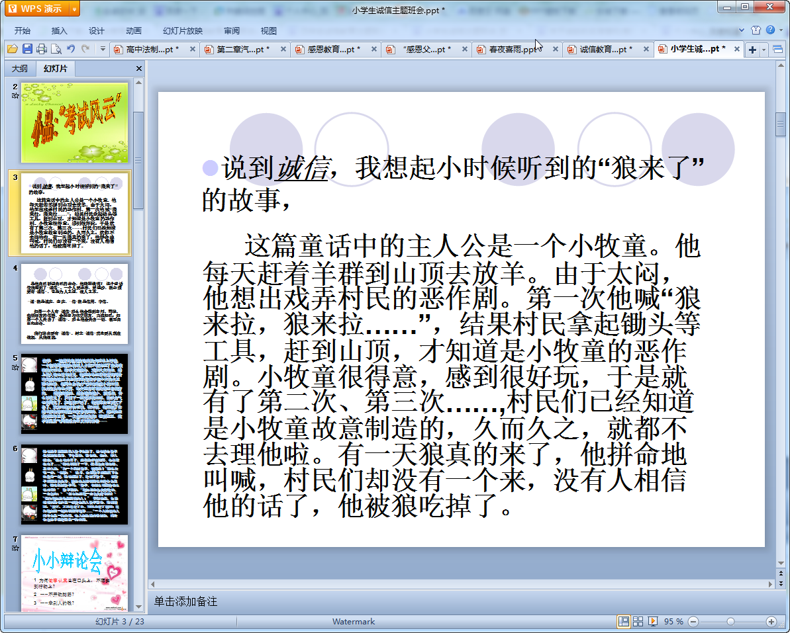Select slide 4 thumbnail
The width and height of the screenshot is (790, 633).
coord(75,304)
